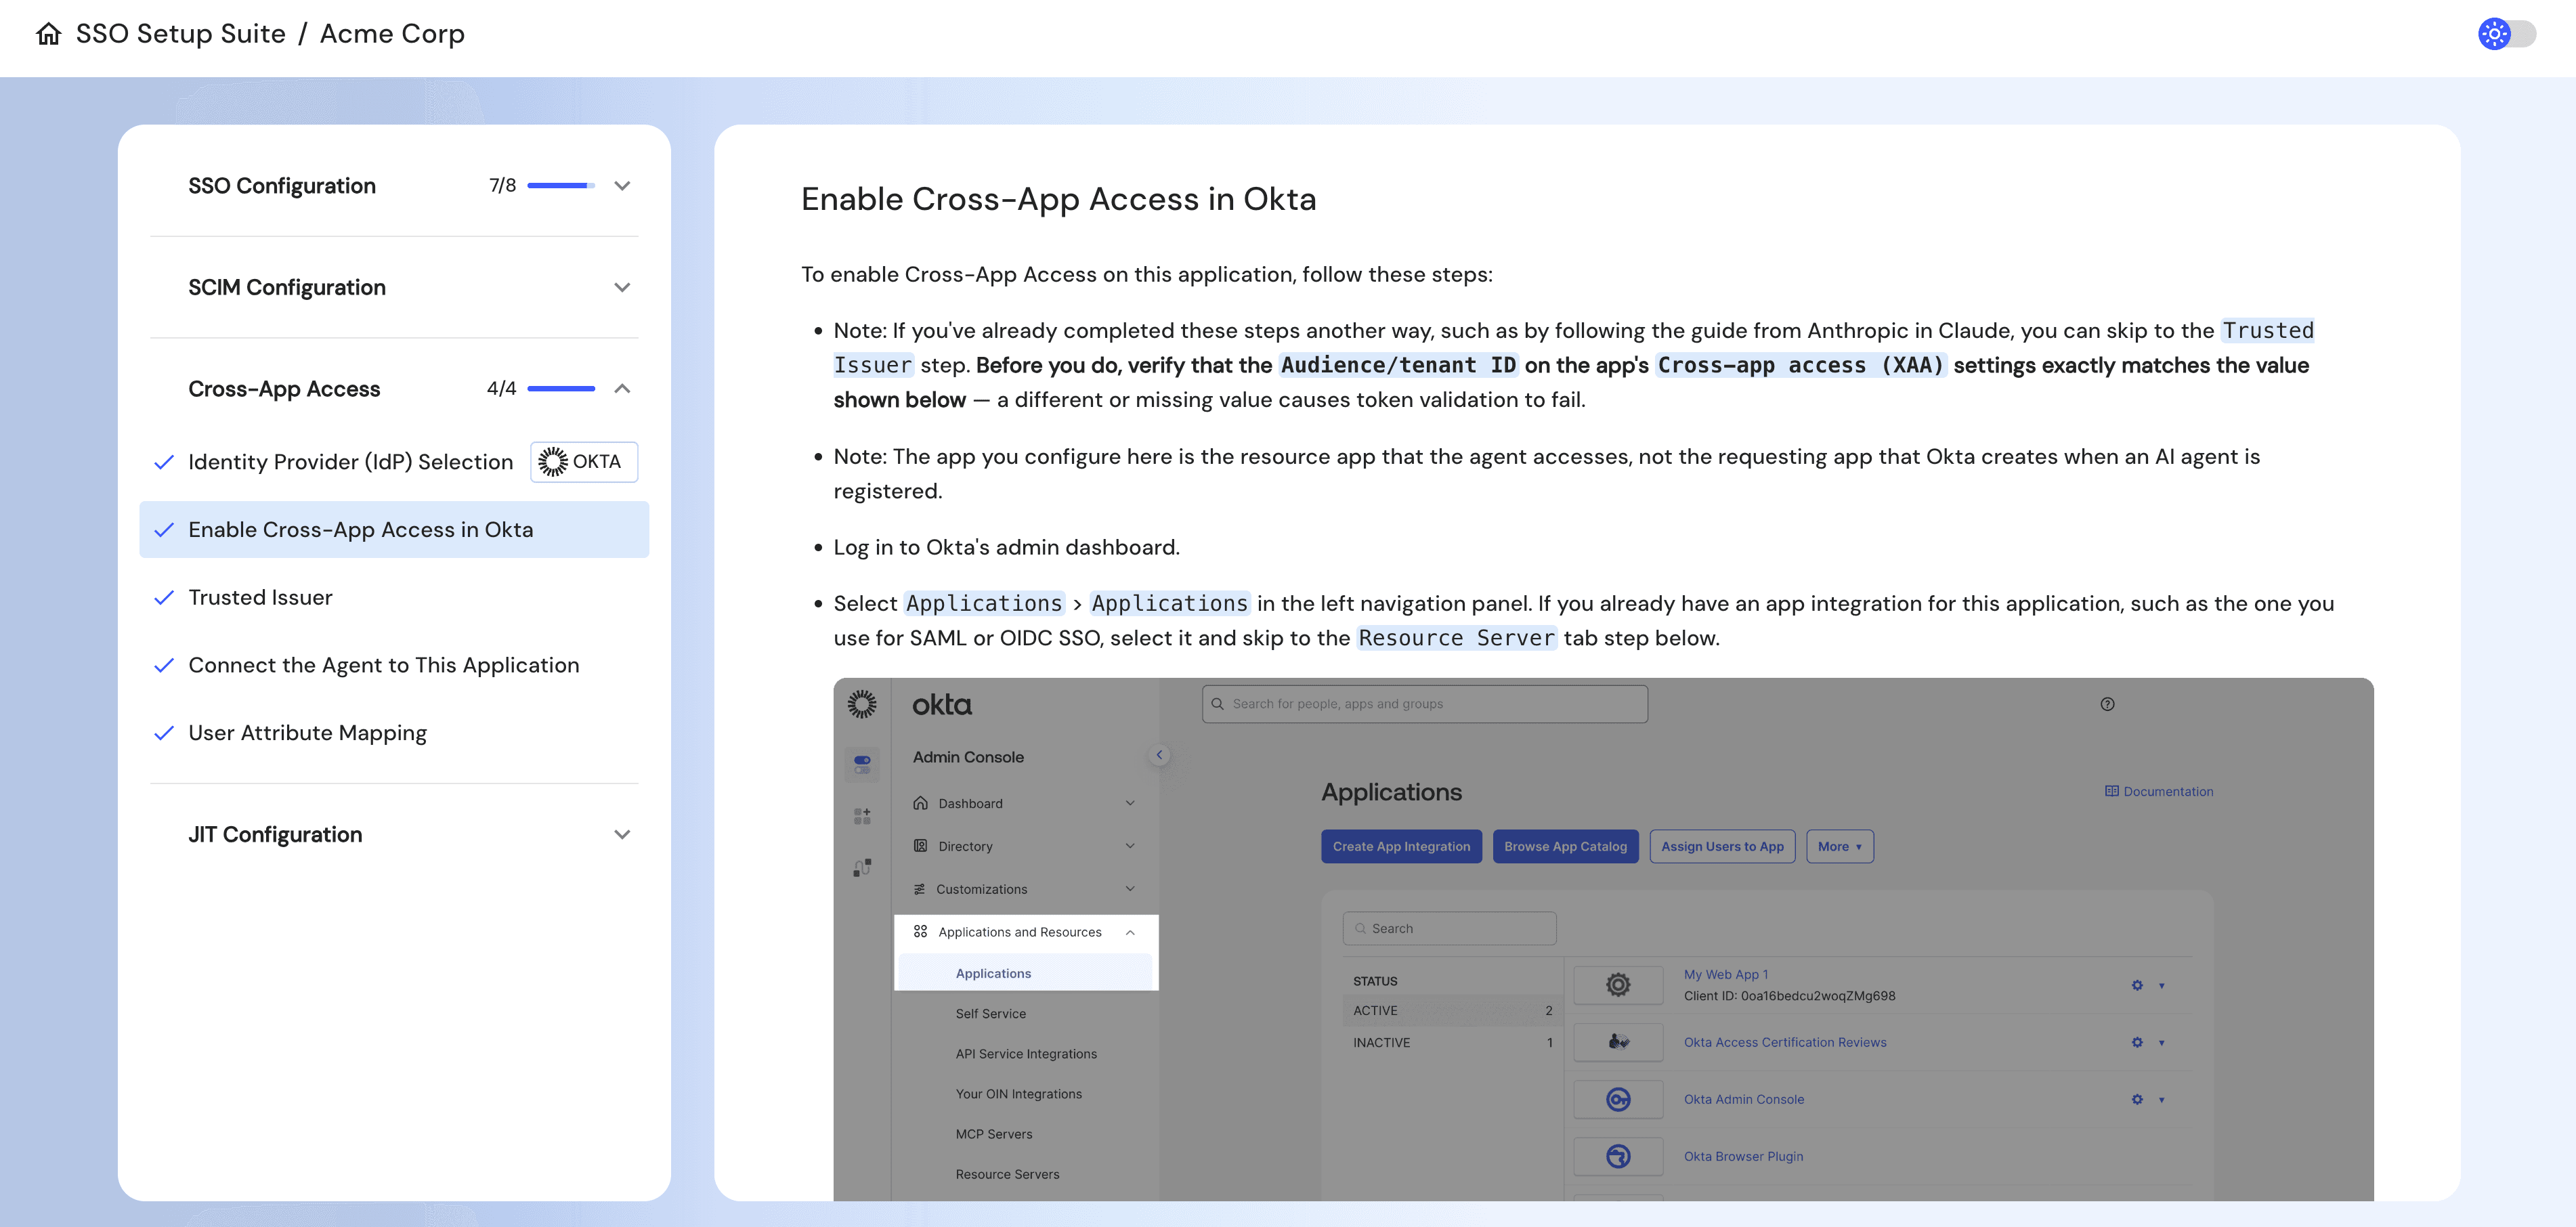Select Self Service in Okta sidebar
The width and height of the screenshot is (2576, 1227).
tap(990, 1014)
